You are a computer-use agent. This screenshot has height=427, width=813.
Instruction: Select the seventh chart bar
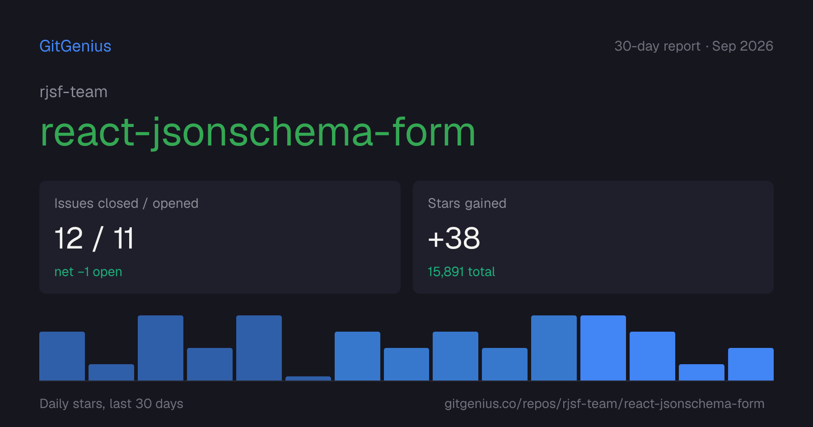(357, 356)
